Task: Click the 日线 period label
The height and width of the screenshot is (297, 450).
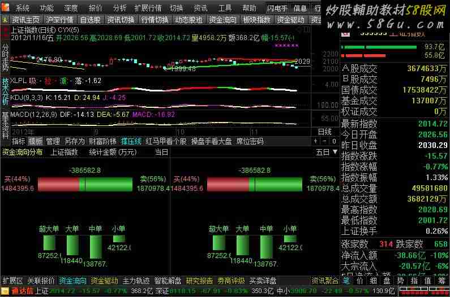Action: (325, 132)
